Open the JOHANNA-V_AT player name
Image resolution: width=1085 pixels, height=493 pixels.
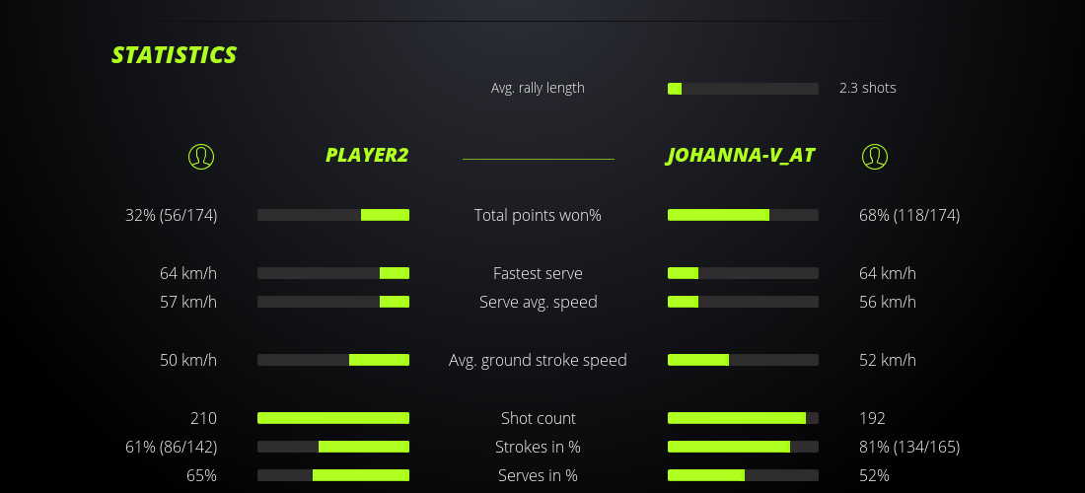pyautogui.click(x=741, y=155)
